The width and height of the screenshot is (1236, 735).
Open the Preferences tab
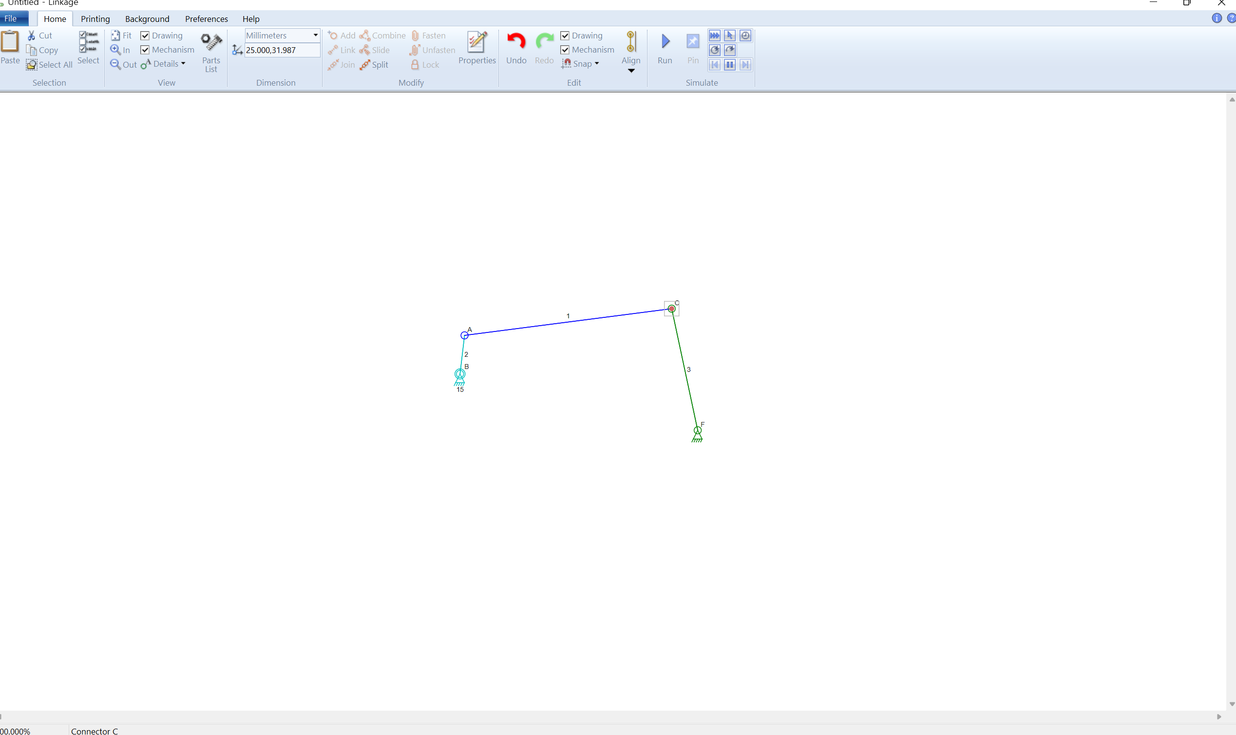pos(206,19)
